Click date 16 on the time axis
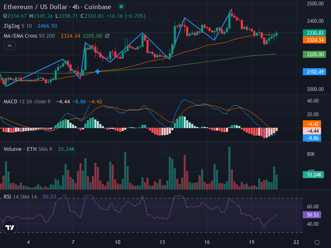 207,242
